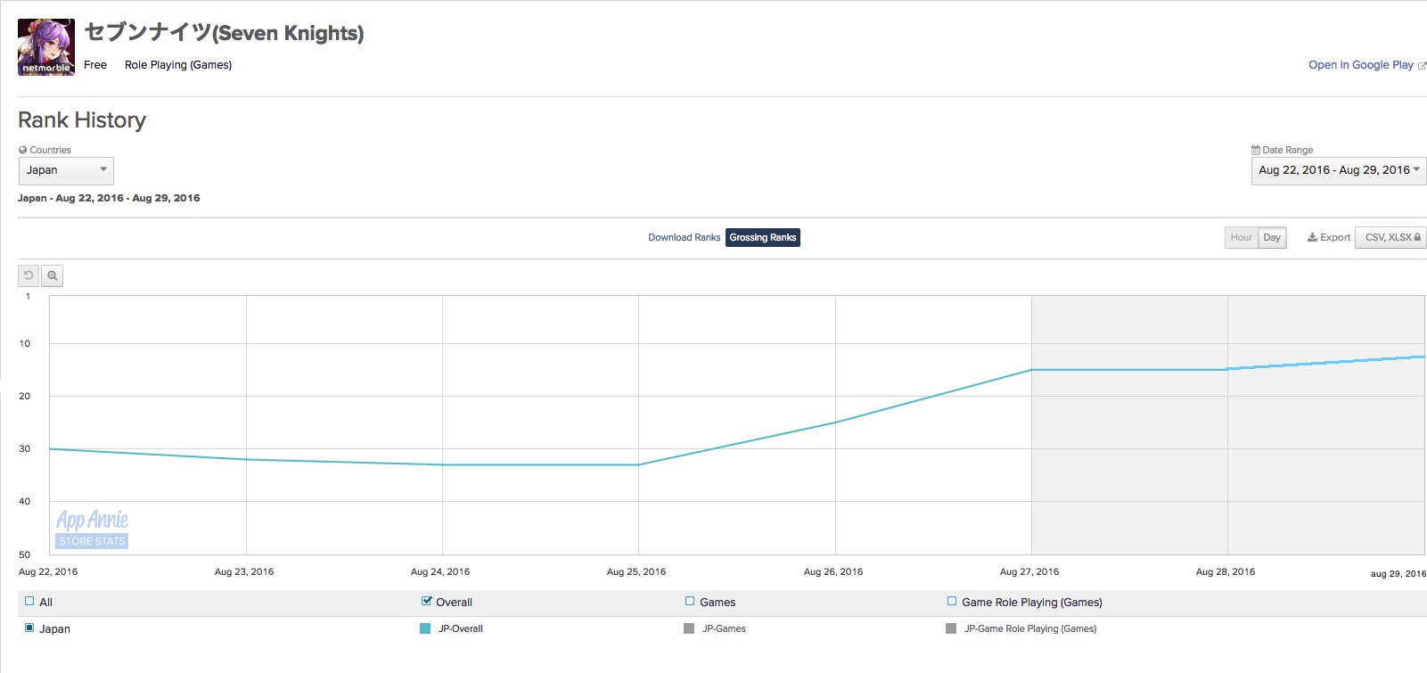Switch to Download Ranks tab

[684, 237]
